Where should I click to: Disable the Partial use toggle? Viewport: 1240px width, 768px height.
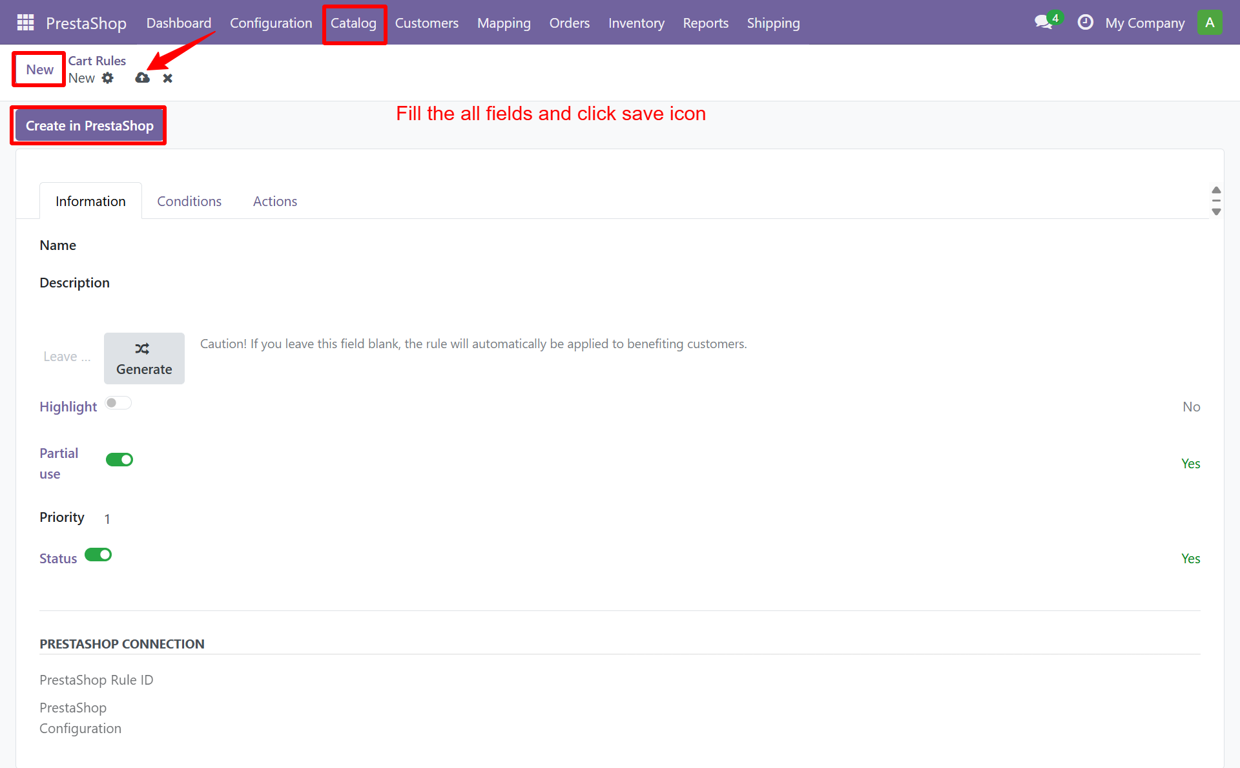(119, 459)
